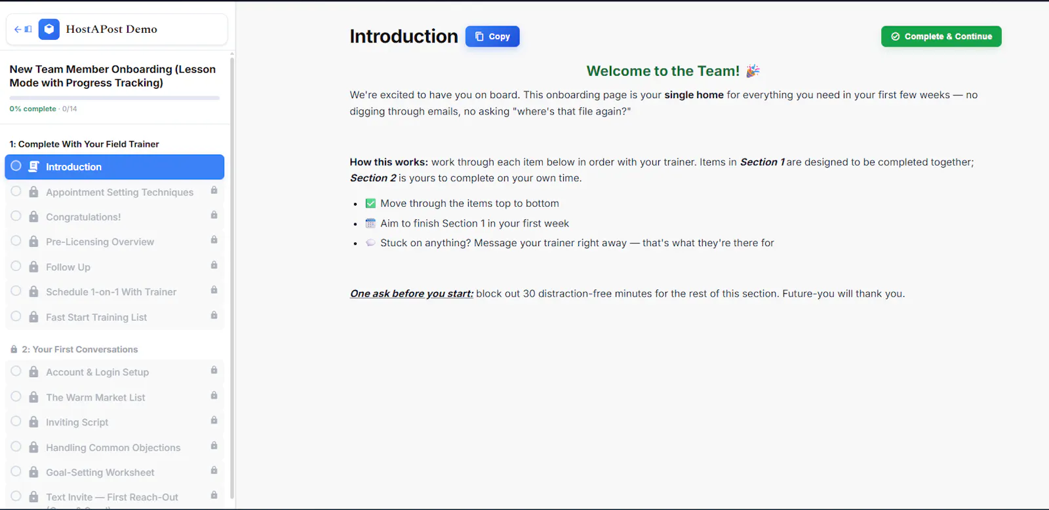1049x510 pixels.
Task: Click the 0/14 lesson count text
Action: point(69,109)
